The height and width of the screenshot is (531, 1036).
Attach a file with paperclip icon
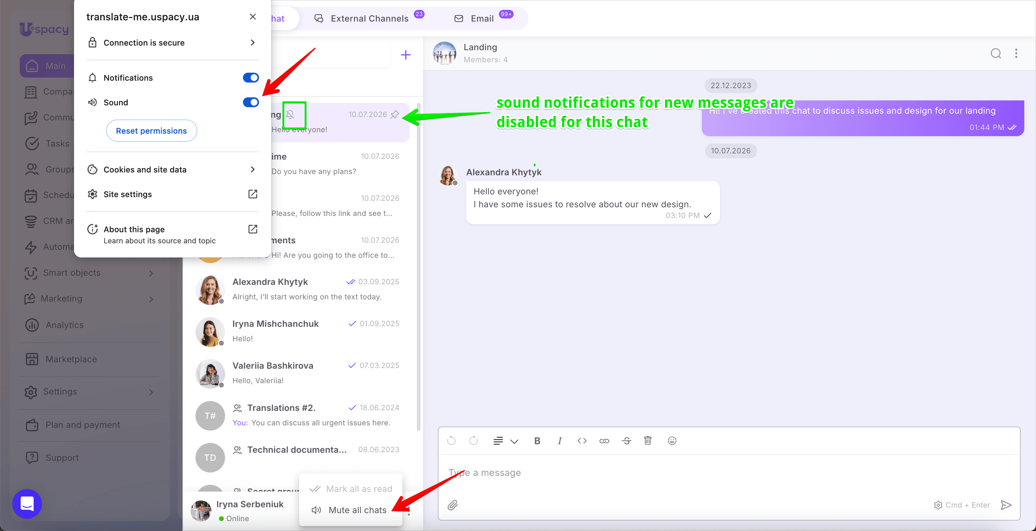[453, 505]
